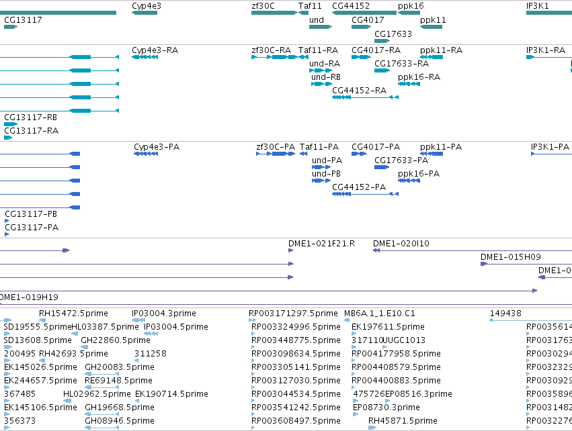Image resolution: width=572 pixels, height=431 pixels.
Task: Click the CG4017-PA protein label
Action: click(375, 146)
